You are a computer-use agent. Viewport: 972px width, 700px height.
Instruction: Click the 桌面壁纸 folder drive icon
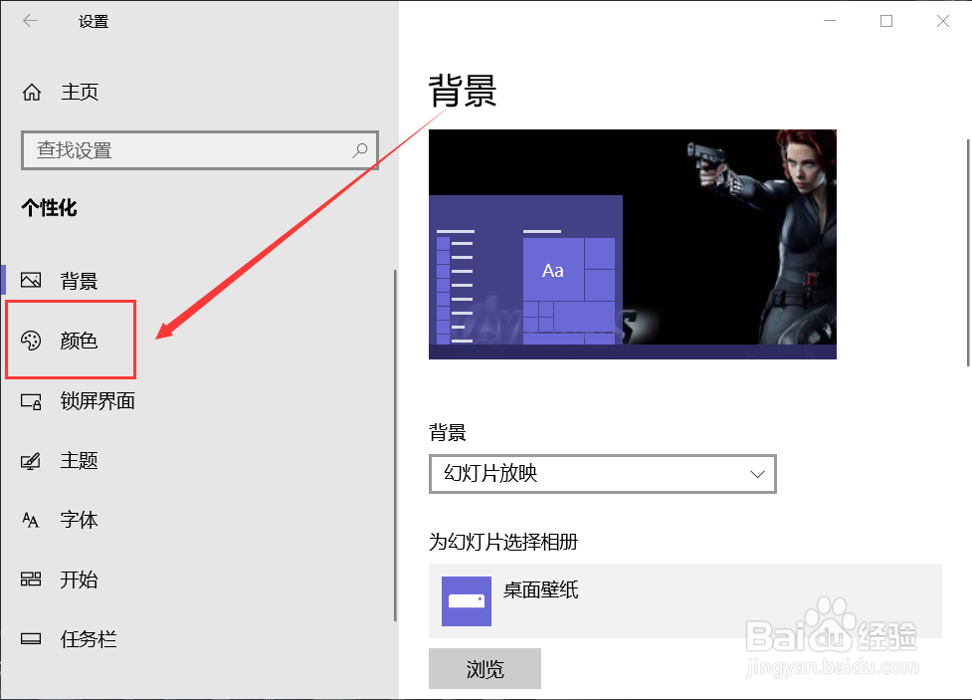tap(467, 600)
